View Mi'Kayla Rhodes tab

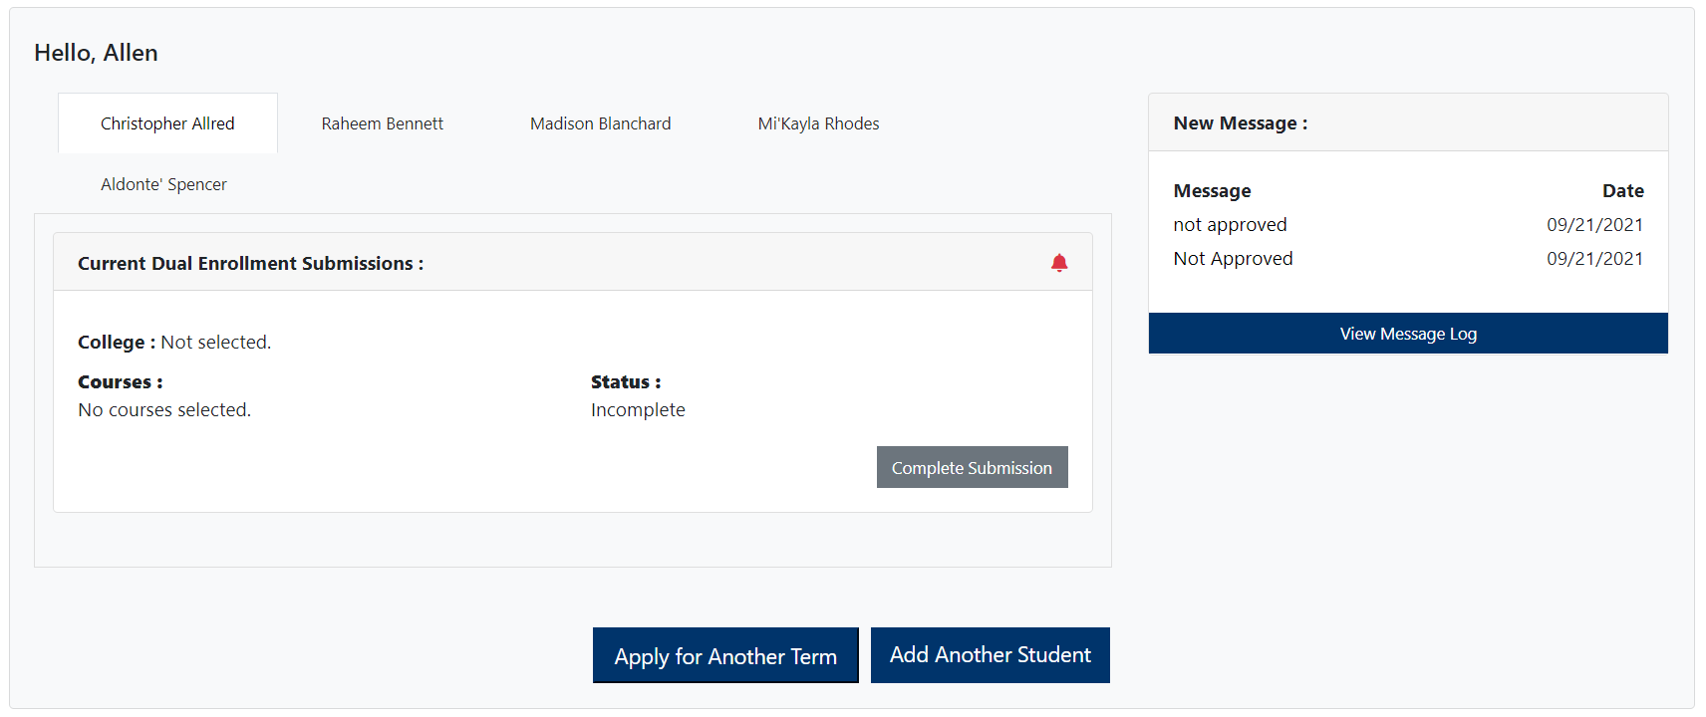(818, 123)
